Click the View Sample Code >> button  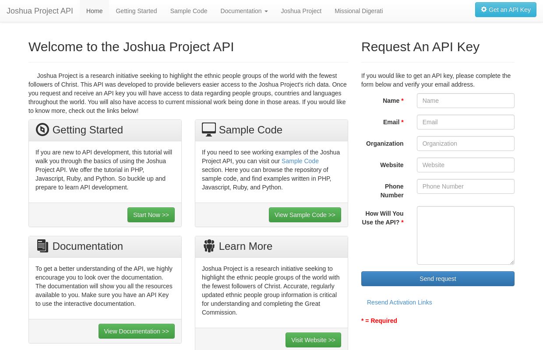coord(305,215)
